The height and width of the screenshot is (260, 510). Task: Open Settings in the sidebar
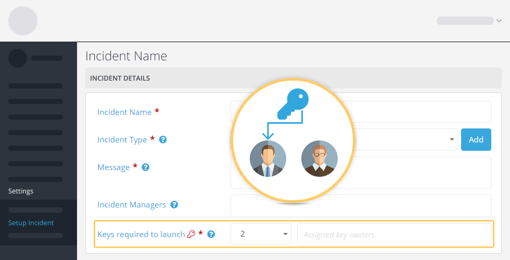click(x=21, y=191)
